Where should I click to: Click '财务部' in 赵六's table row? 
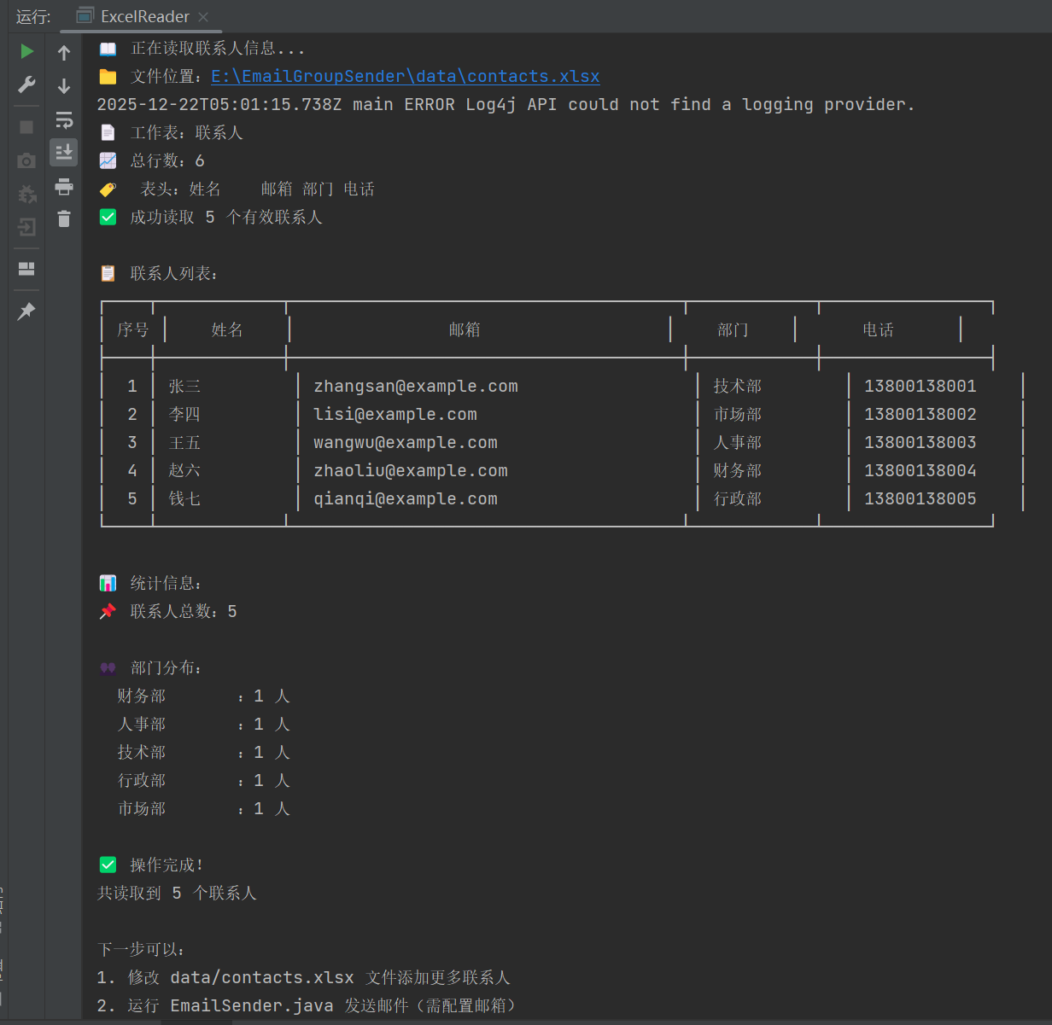[738, 470]
